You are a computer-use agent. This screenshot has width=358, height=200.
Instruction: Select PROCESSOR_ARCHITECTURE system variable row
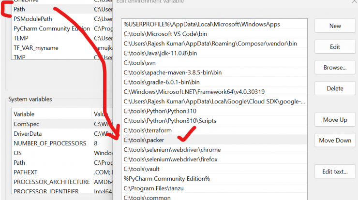(62, 182)
